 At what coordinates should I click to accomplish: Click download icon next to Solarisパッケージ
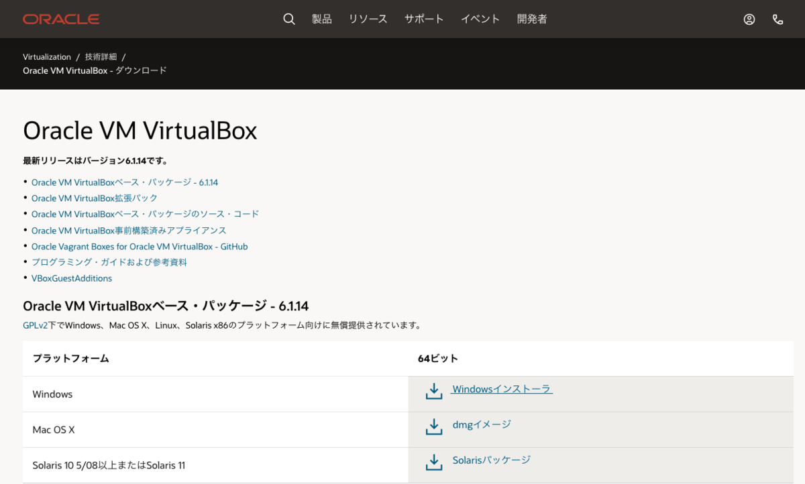(x=434, y=463)
